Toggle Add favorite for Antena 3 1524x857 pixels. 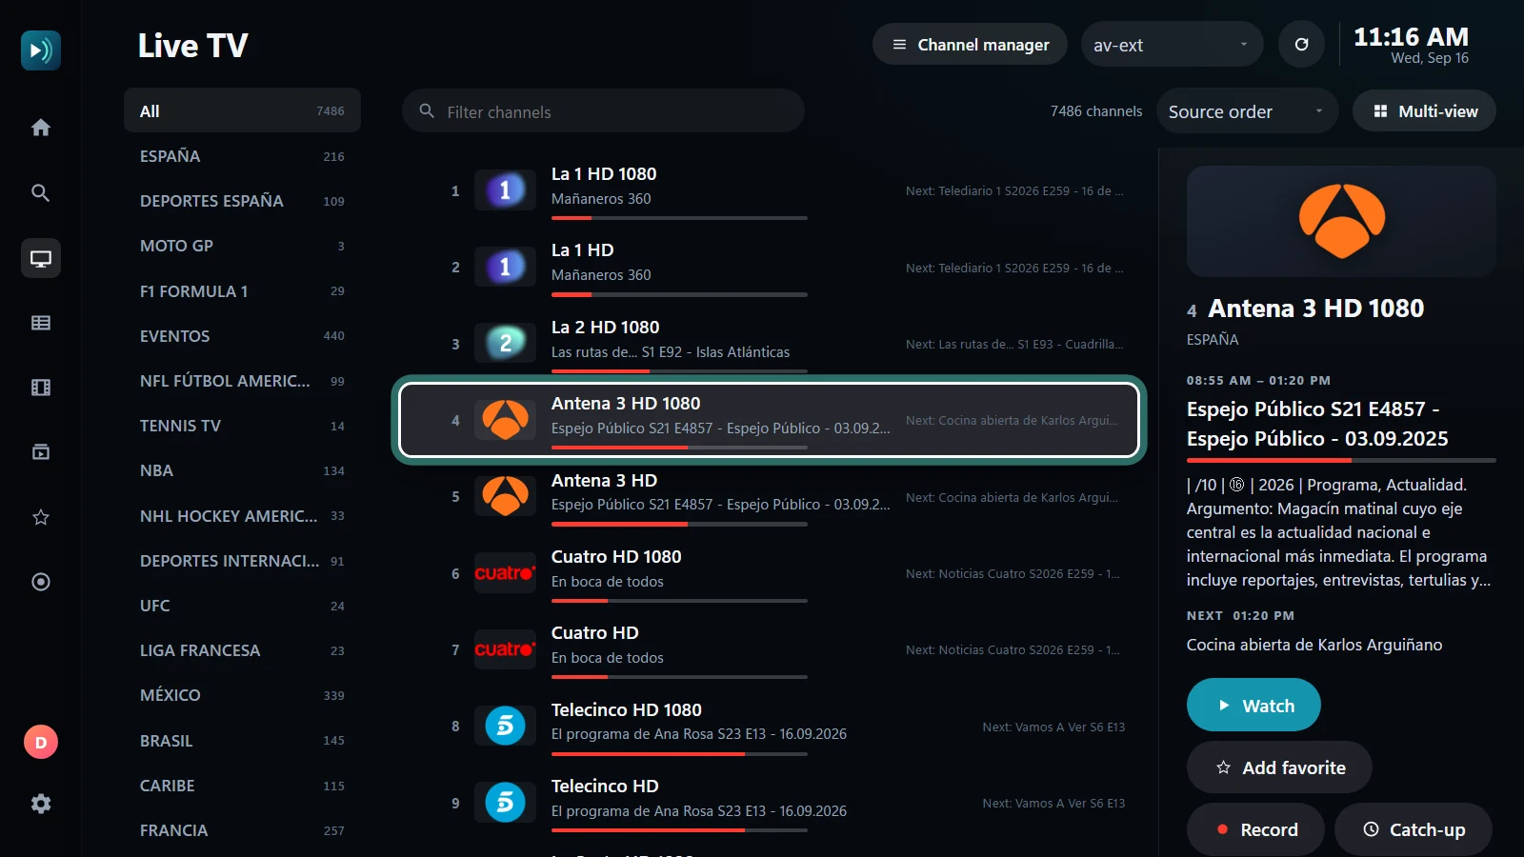coord(1279,767)
